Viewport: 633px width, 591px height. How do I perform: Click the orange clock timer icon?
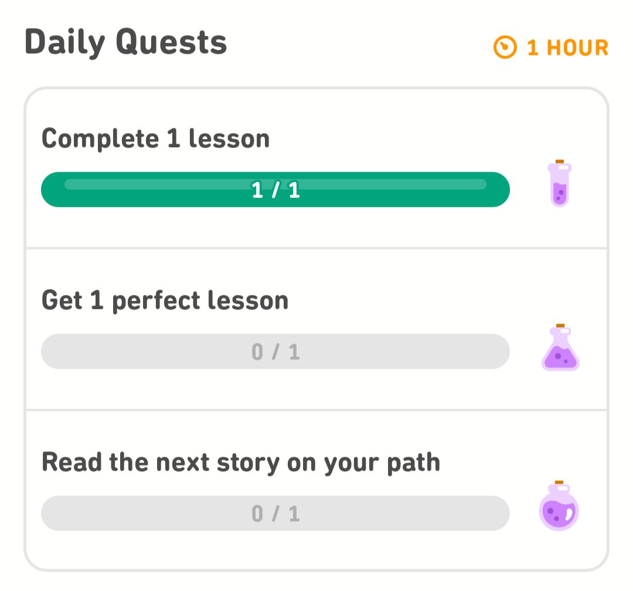(x=505, y=47)
